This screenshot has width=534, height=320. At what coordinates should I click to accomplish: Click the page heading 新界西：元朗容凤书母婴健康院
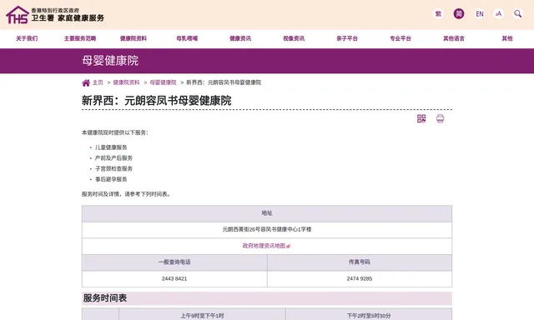[x=157, y=101]
